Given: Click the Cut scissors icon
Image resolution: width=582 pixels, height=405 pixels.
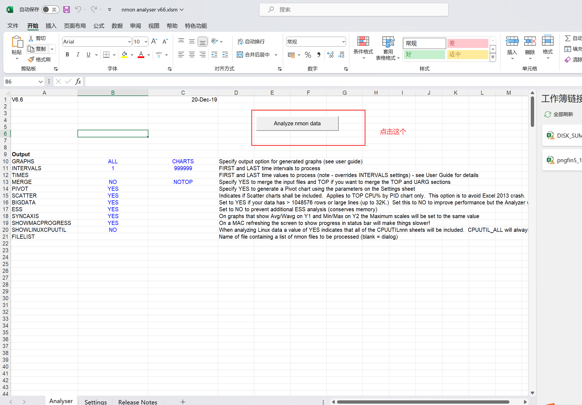Looking at the screenshot, I should (x=31, y=38).
